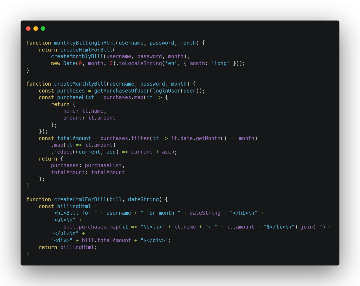Click the 'purchases: purchaseList,' line

(x=88, y=166)
